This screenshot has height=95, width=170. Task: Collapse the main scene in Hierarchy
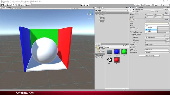pyautogui.click(x=96, y=10)
